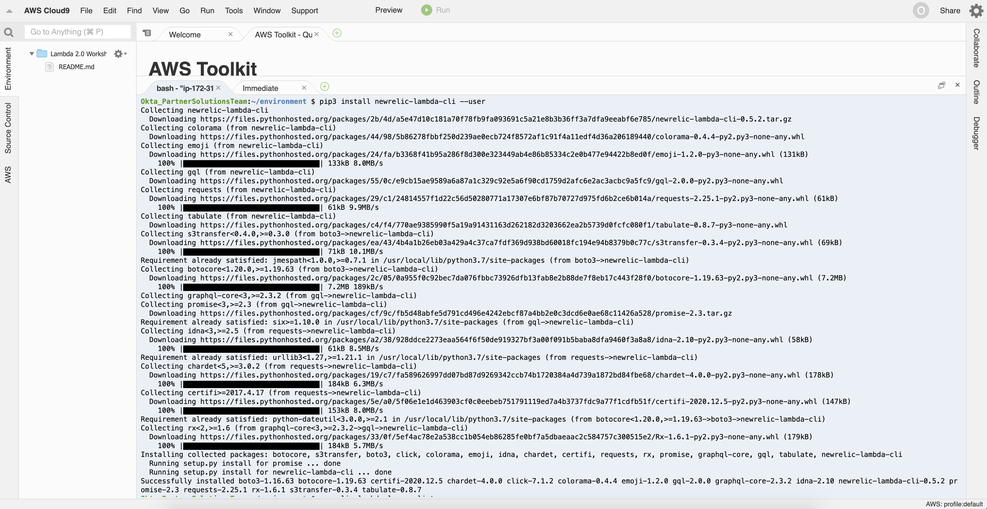Open the Source Control side panel

[x=8, y=128]
